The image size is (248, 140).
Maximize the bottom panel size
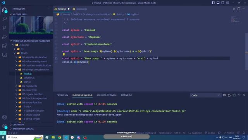[x=239, y=95]
